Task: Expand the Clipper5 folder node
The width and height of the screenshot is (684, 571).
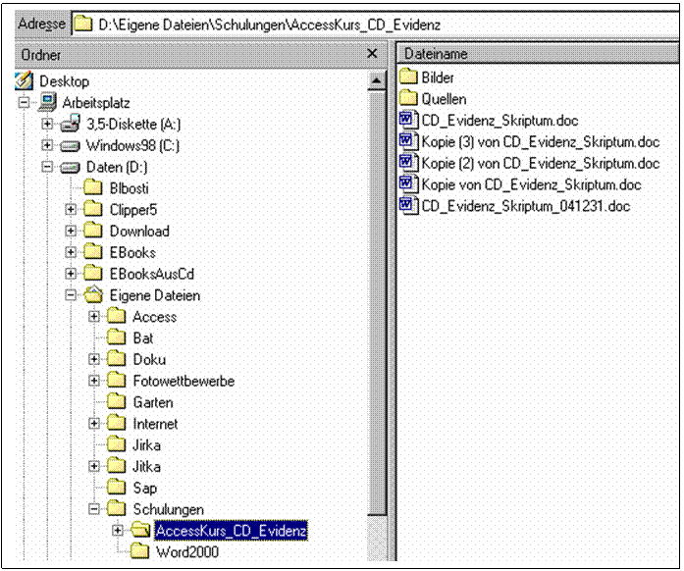Action: click(x=71, y=209)
